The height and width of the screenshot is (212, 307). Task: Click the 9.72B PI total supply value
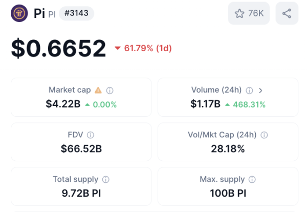pos(81,194)
